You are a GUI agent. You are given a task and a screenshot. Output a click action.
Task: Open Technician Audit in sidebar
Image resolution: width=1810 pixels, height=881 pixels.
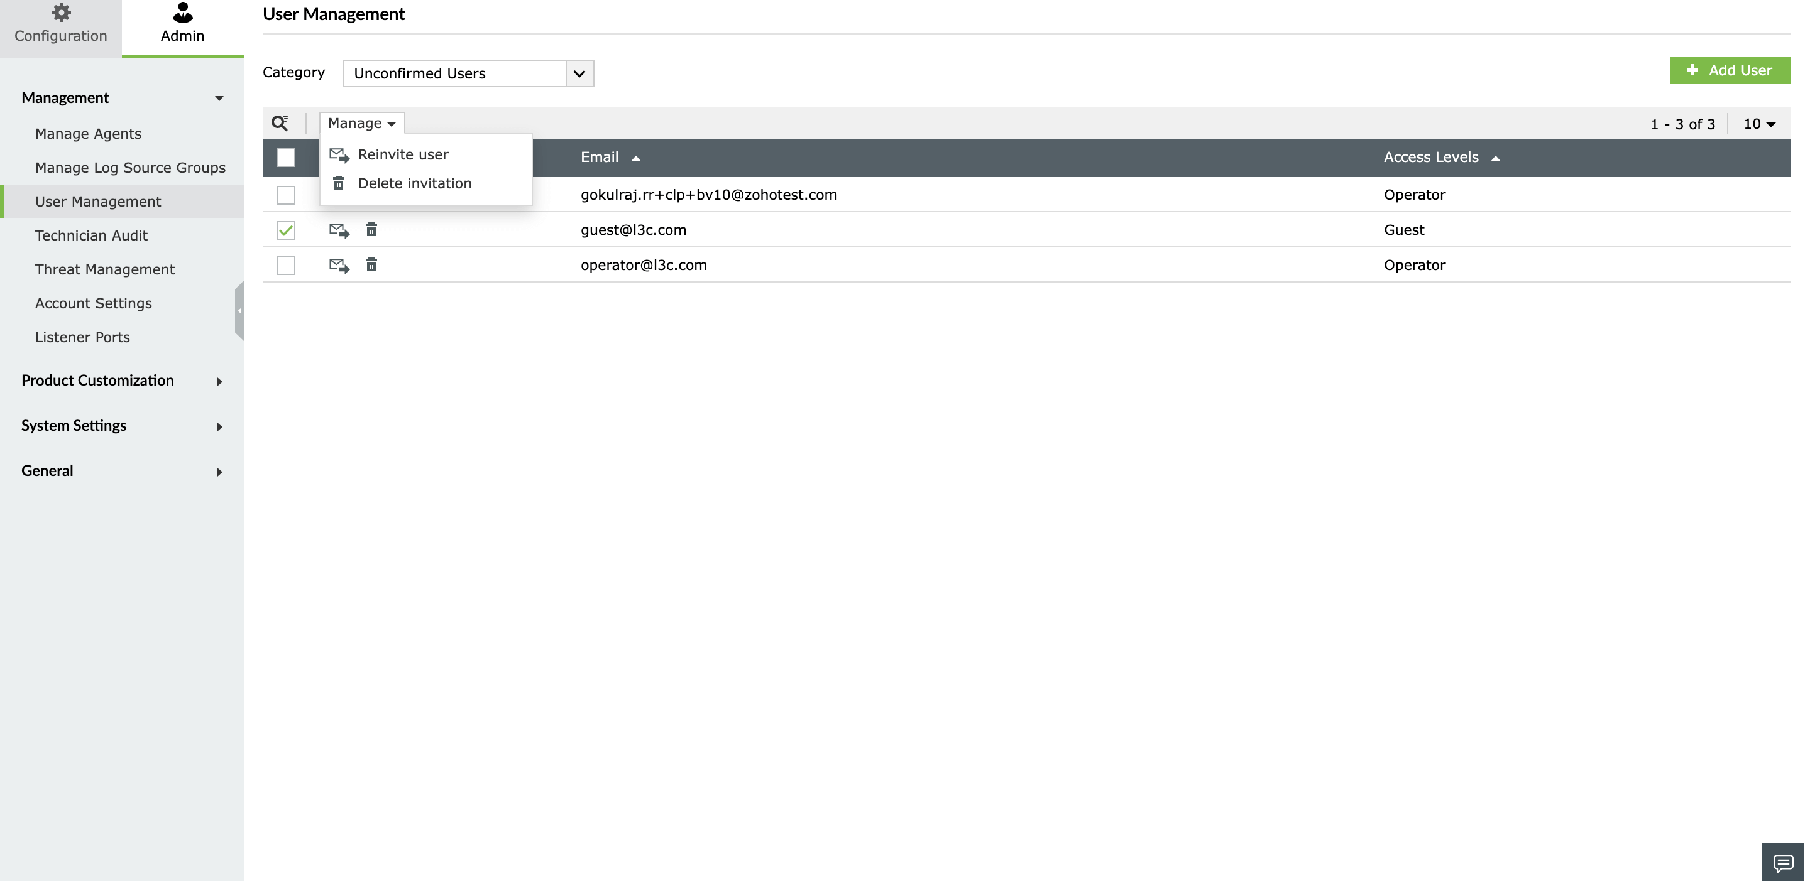tap(91, 235)
